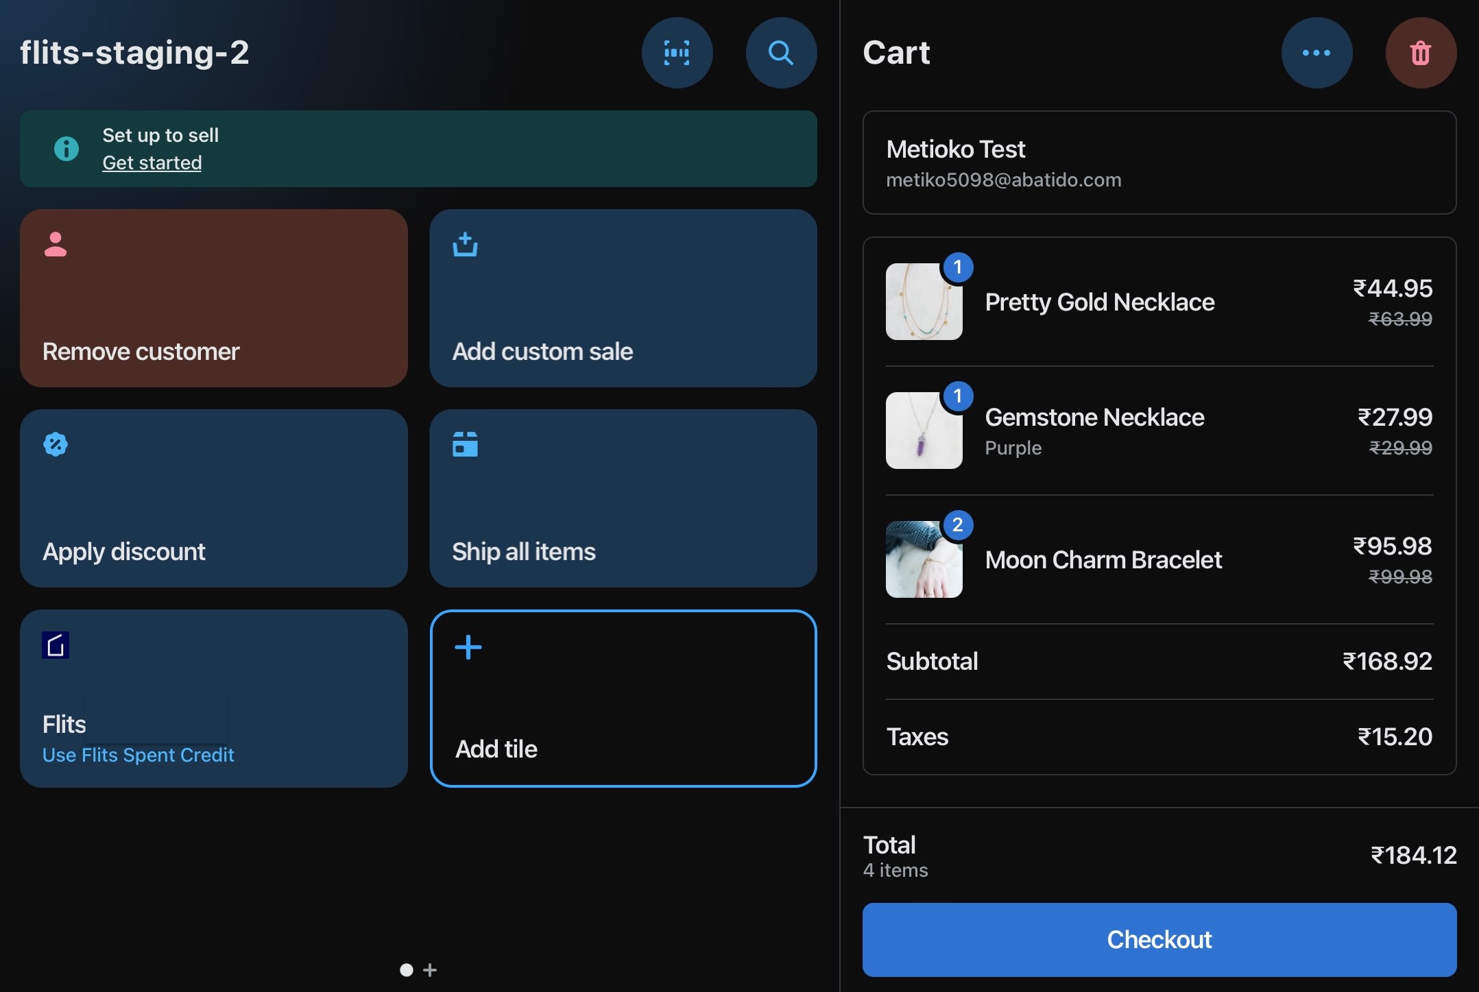
Task: Open cart more actions menu
Action: pyautogui.click(x=1316, y=53)
